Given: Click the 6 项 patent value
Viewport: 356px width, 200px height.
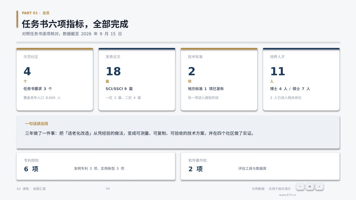Looking at the screenshot, I should [x=31, y=169].
